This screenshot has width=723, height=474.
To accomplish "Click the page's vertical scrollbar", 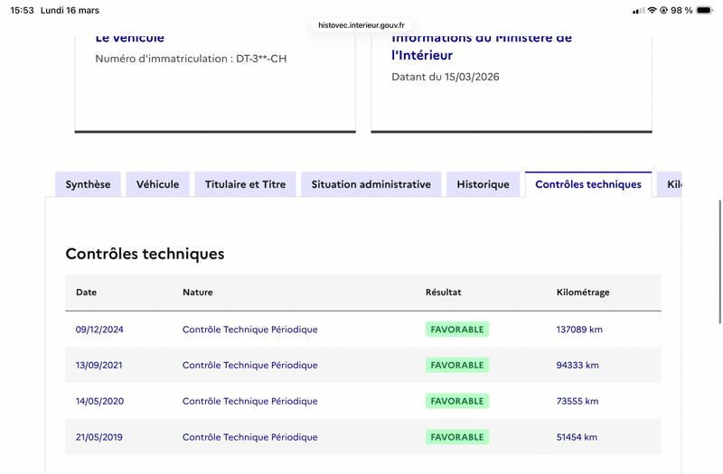I will 719,262.
